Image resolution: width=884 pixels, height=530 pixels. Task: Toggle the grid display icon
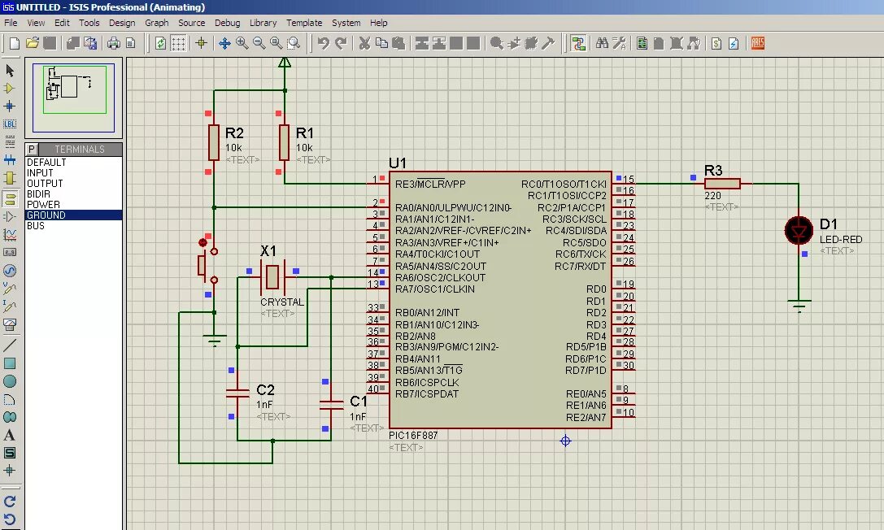(x=178, y=43)
